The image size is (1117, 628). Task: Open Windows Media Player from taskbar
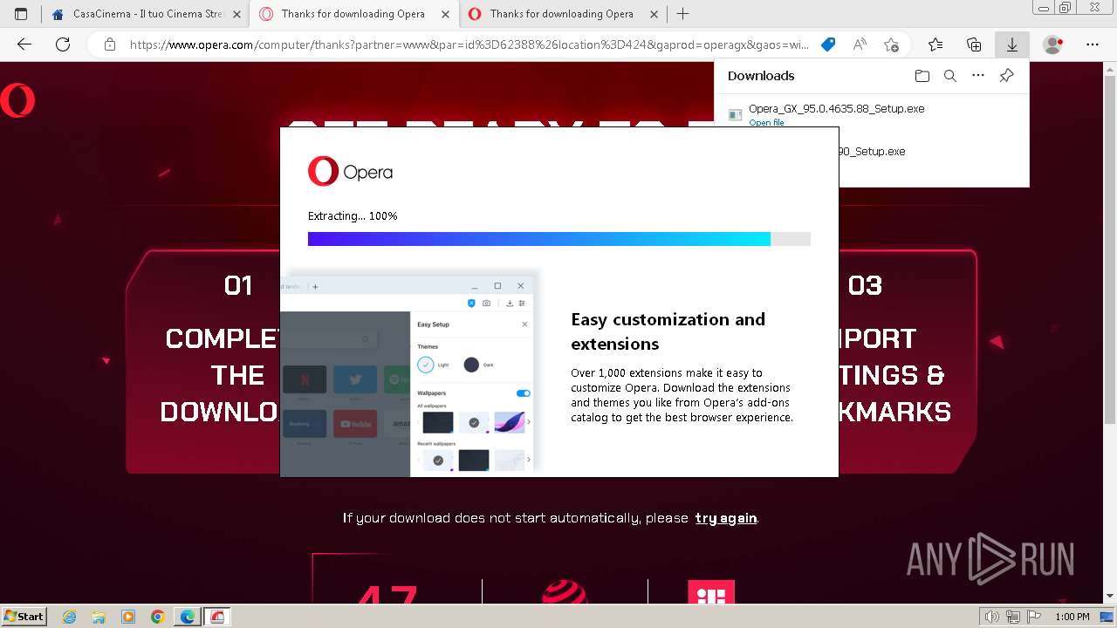[128, 617]
